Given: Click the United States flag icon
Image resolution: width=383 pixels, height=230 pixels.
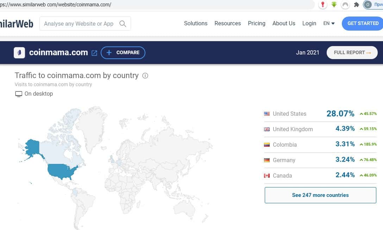Looking at the screenshot, I should click(267, 114).
